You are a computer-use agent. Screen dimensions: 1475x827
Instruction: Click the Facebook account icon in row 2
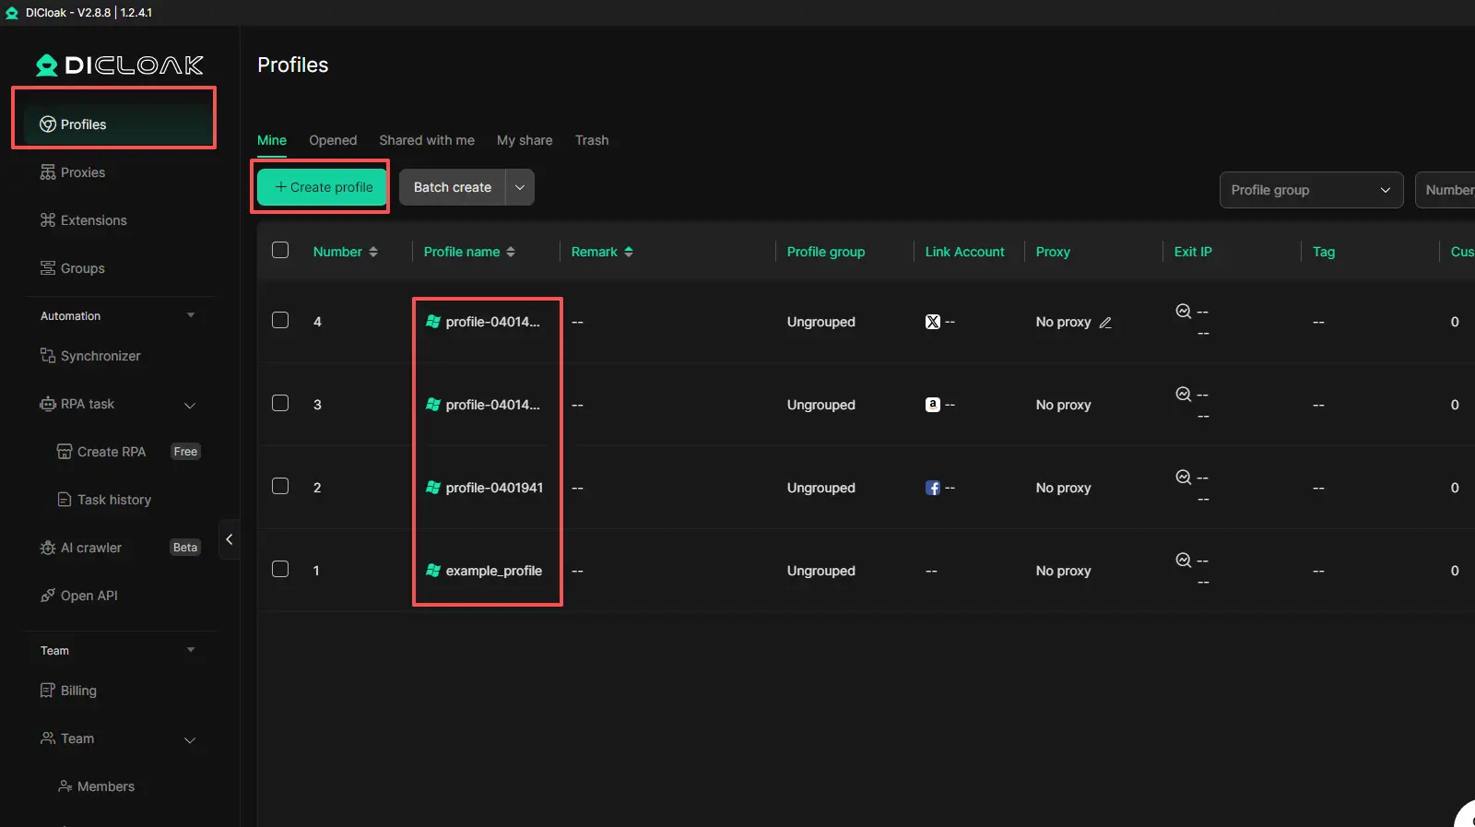pyautogui.click(x=932, y=488)
